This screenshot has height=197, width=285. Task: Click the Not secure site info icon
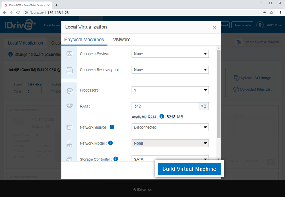tap(26, 12)
